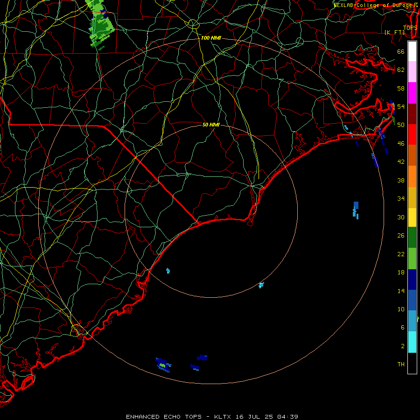Image resolution: width=420 pixels, height=420 pixels.
Task: Click the white swatch in the tops color scale
Action: tap(412, 51)
